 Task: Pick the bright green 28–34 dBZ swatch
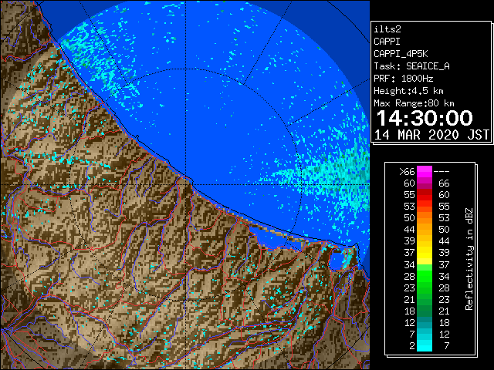tap(425, 276)
